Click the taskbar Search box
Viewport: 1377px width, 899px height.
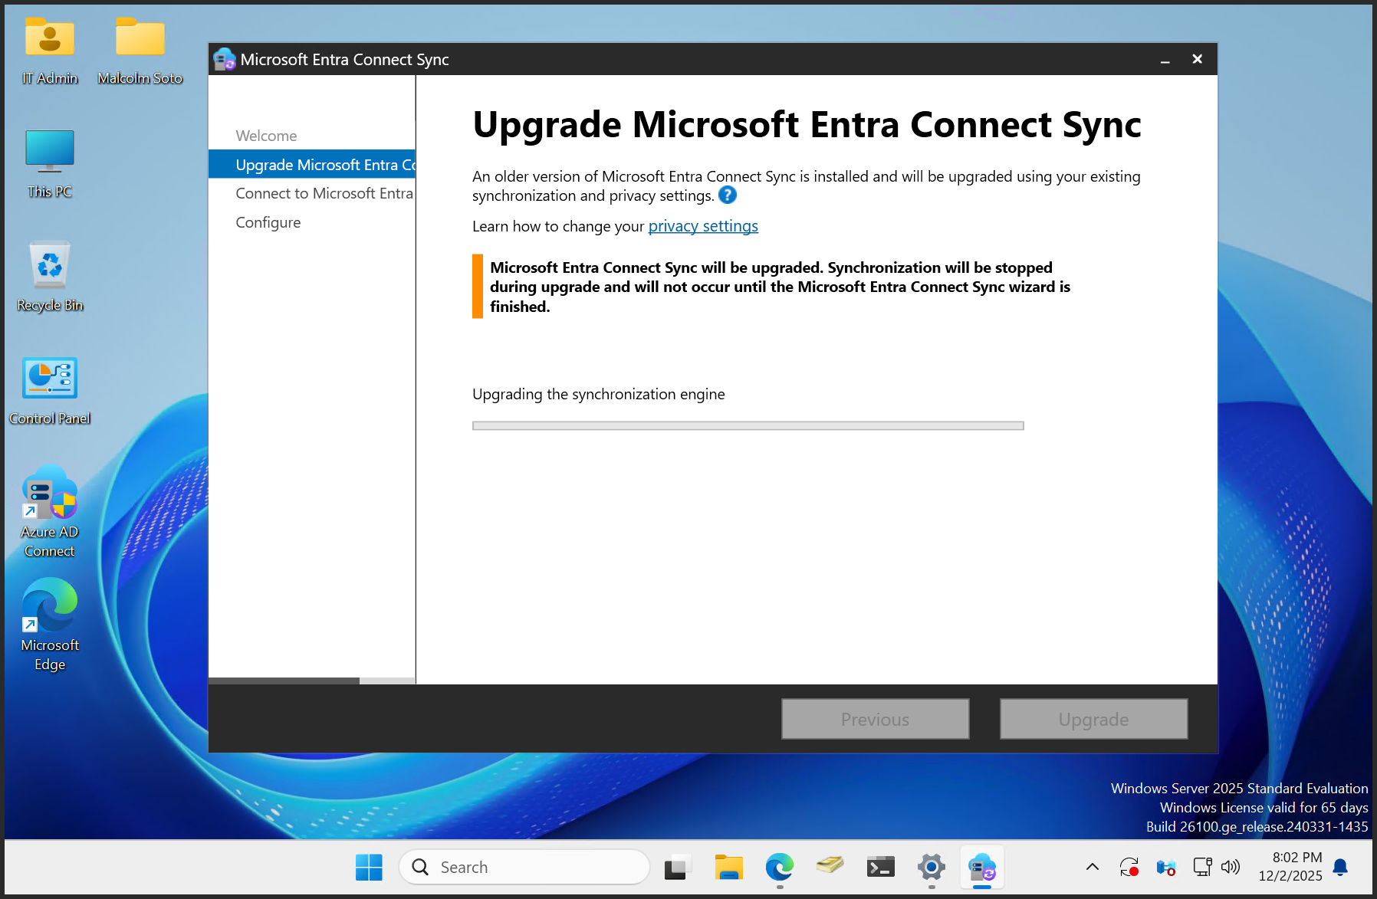point(524,867)
